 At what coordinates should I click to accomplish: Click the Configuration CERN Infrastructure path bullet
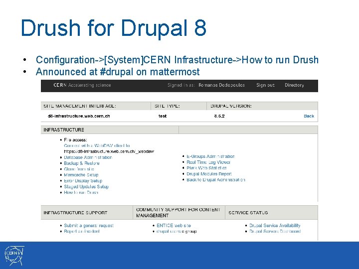point(177,60)
